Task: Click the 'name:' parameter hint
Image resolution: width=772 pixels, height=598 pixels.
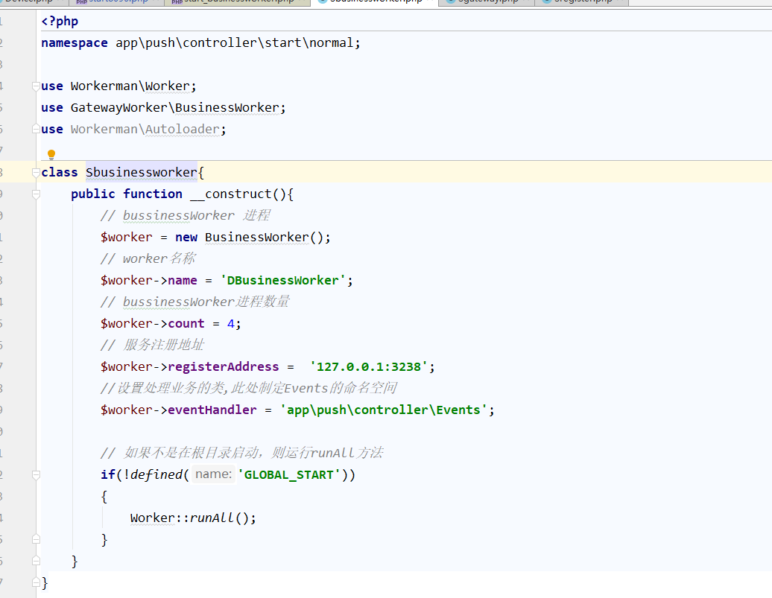Action: point(213,474)
